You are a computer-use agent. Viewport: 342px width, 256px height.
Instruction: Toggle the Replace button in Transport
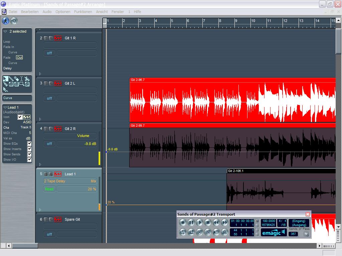click(x=199, y=232)
